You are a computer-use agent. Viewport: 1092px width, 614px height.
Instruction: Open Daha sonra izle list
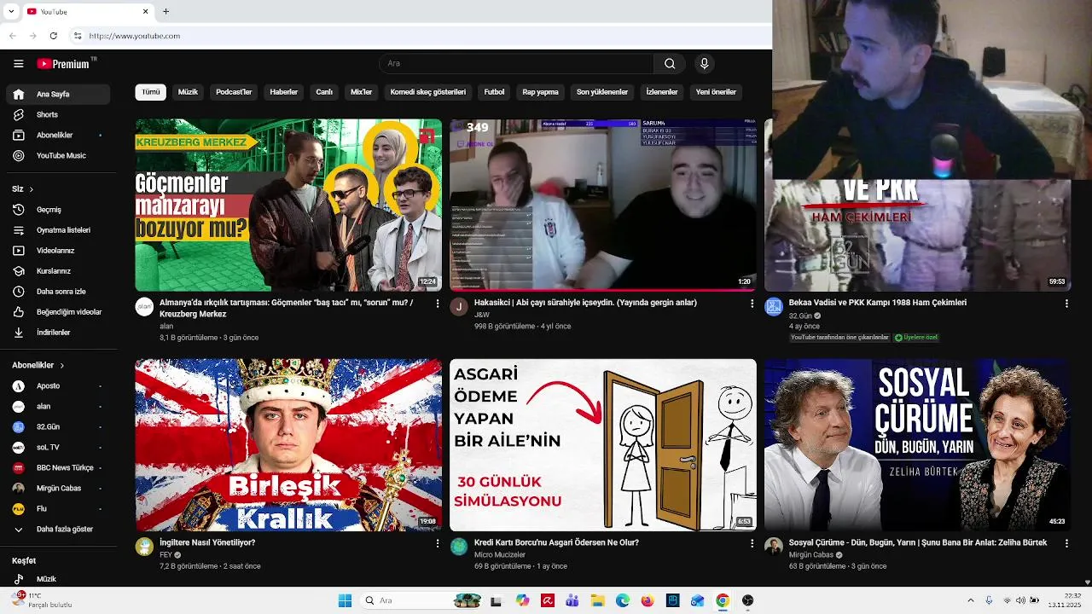[58, 292]
